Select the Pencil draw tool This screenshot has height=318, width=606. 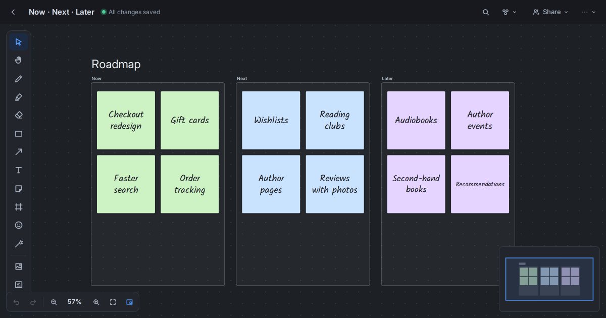point(19,79)
